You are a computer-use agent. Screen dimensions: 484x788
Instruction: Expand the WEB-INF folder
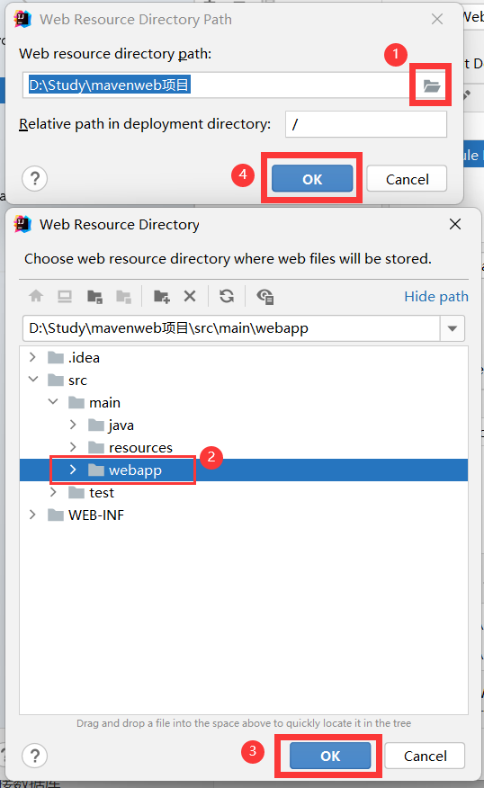(32, 515)
